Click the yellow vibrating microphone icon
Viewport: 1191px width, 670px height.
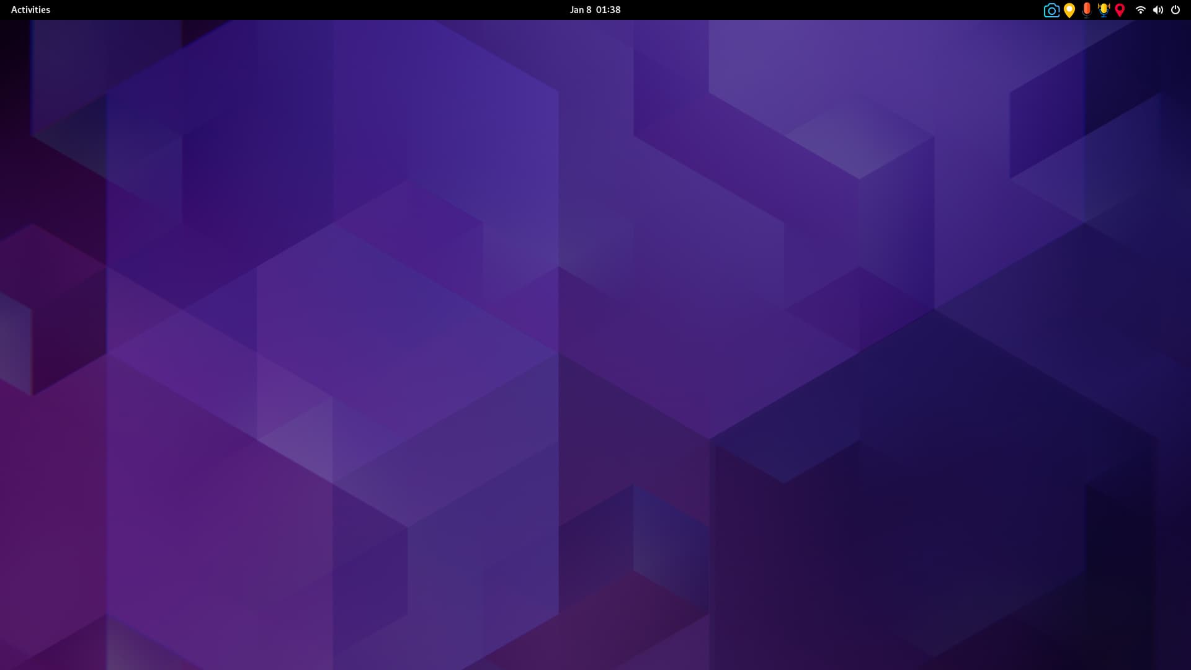1104,10
